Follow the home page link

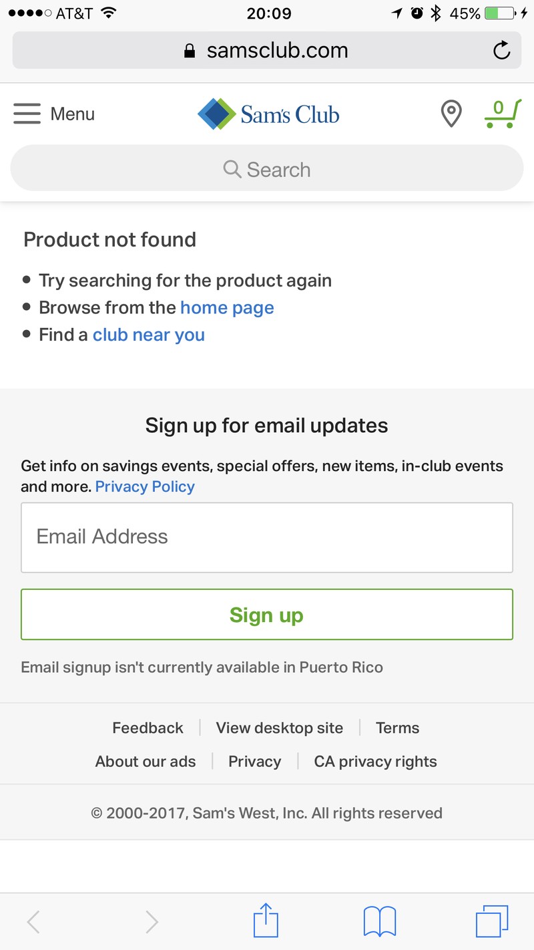[227, 308]
